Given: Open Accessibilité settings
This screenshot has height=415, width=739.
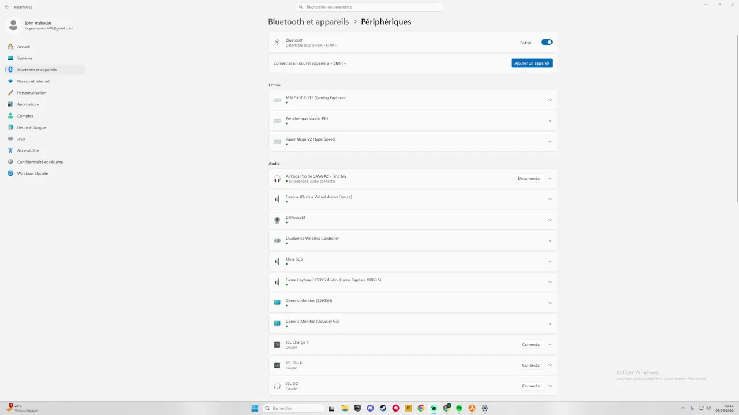Looking at the screenshot, I should click(x=45, y=150).
